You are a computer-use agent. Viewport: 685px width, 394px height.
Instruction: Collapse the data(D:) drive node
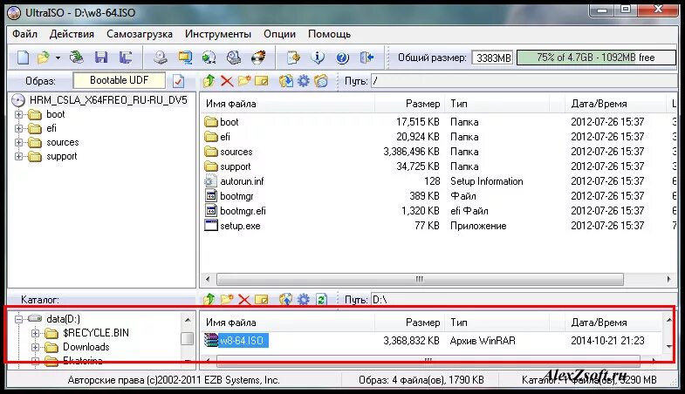tap(18, 319)
